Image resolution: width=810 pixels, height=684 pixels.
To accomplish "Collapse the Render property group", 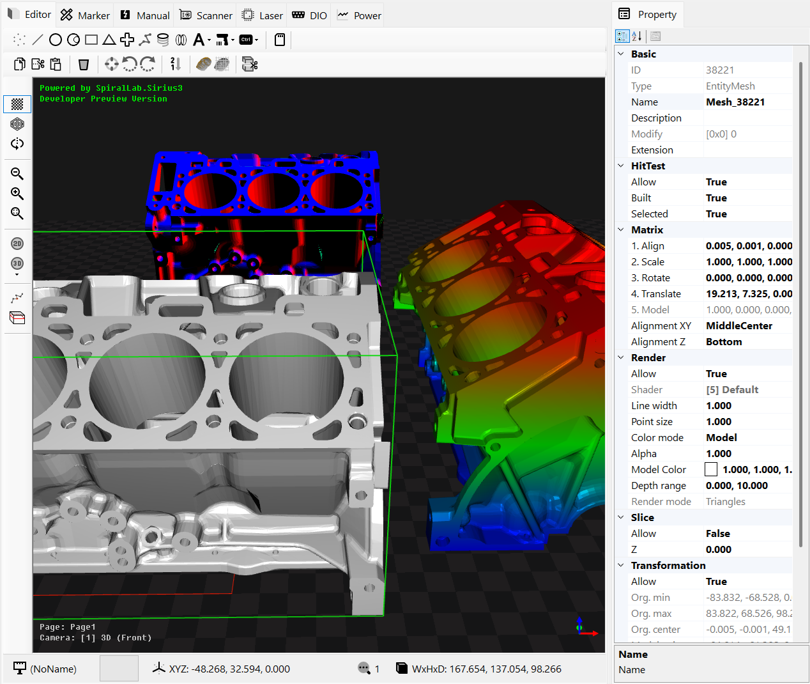I will [x=621, y=357].
